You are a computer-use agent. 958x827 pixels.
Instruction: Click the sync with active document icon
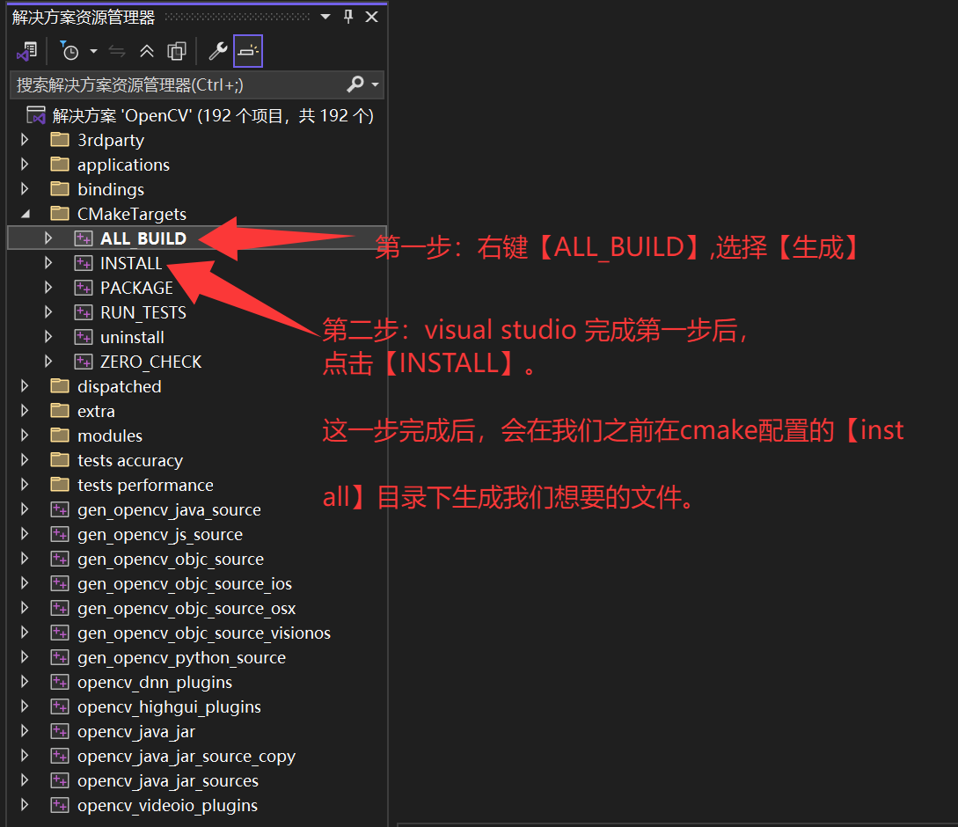tap(117, 51)
